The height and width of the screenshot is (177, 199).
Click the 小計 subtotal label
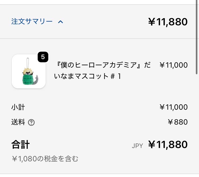[x=18, y=107]
